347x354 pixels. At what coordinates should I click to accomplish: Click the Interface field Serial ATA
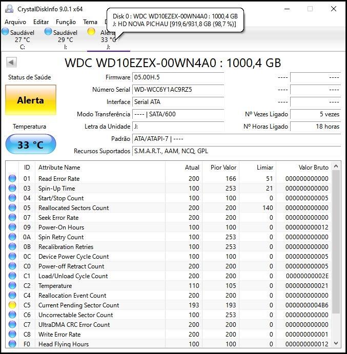tap(178, 102)
